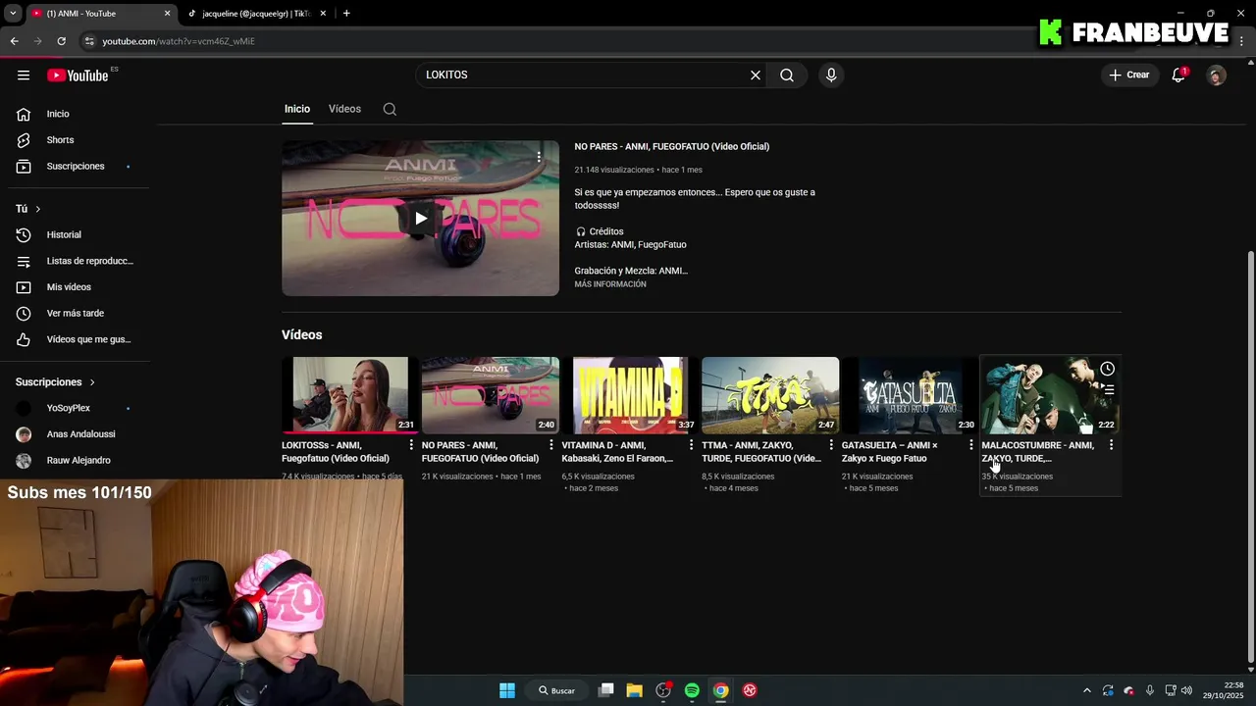The height and width of the screenshot is (706, 1256).
Task: Open Chrome from taskbar
Action: click(x=720, y=690)
